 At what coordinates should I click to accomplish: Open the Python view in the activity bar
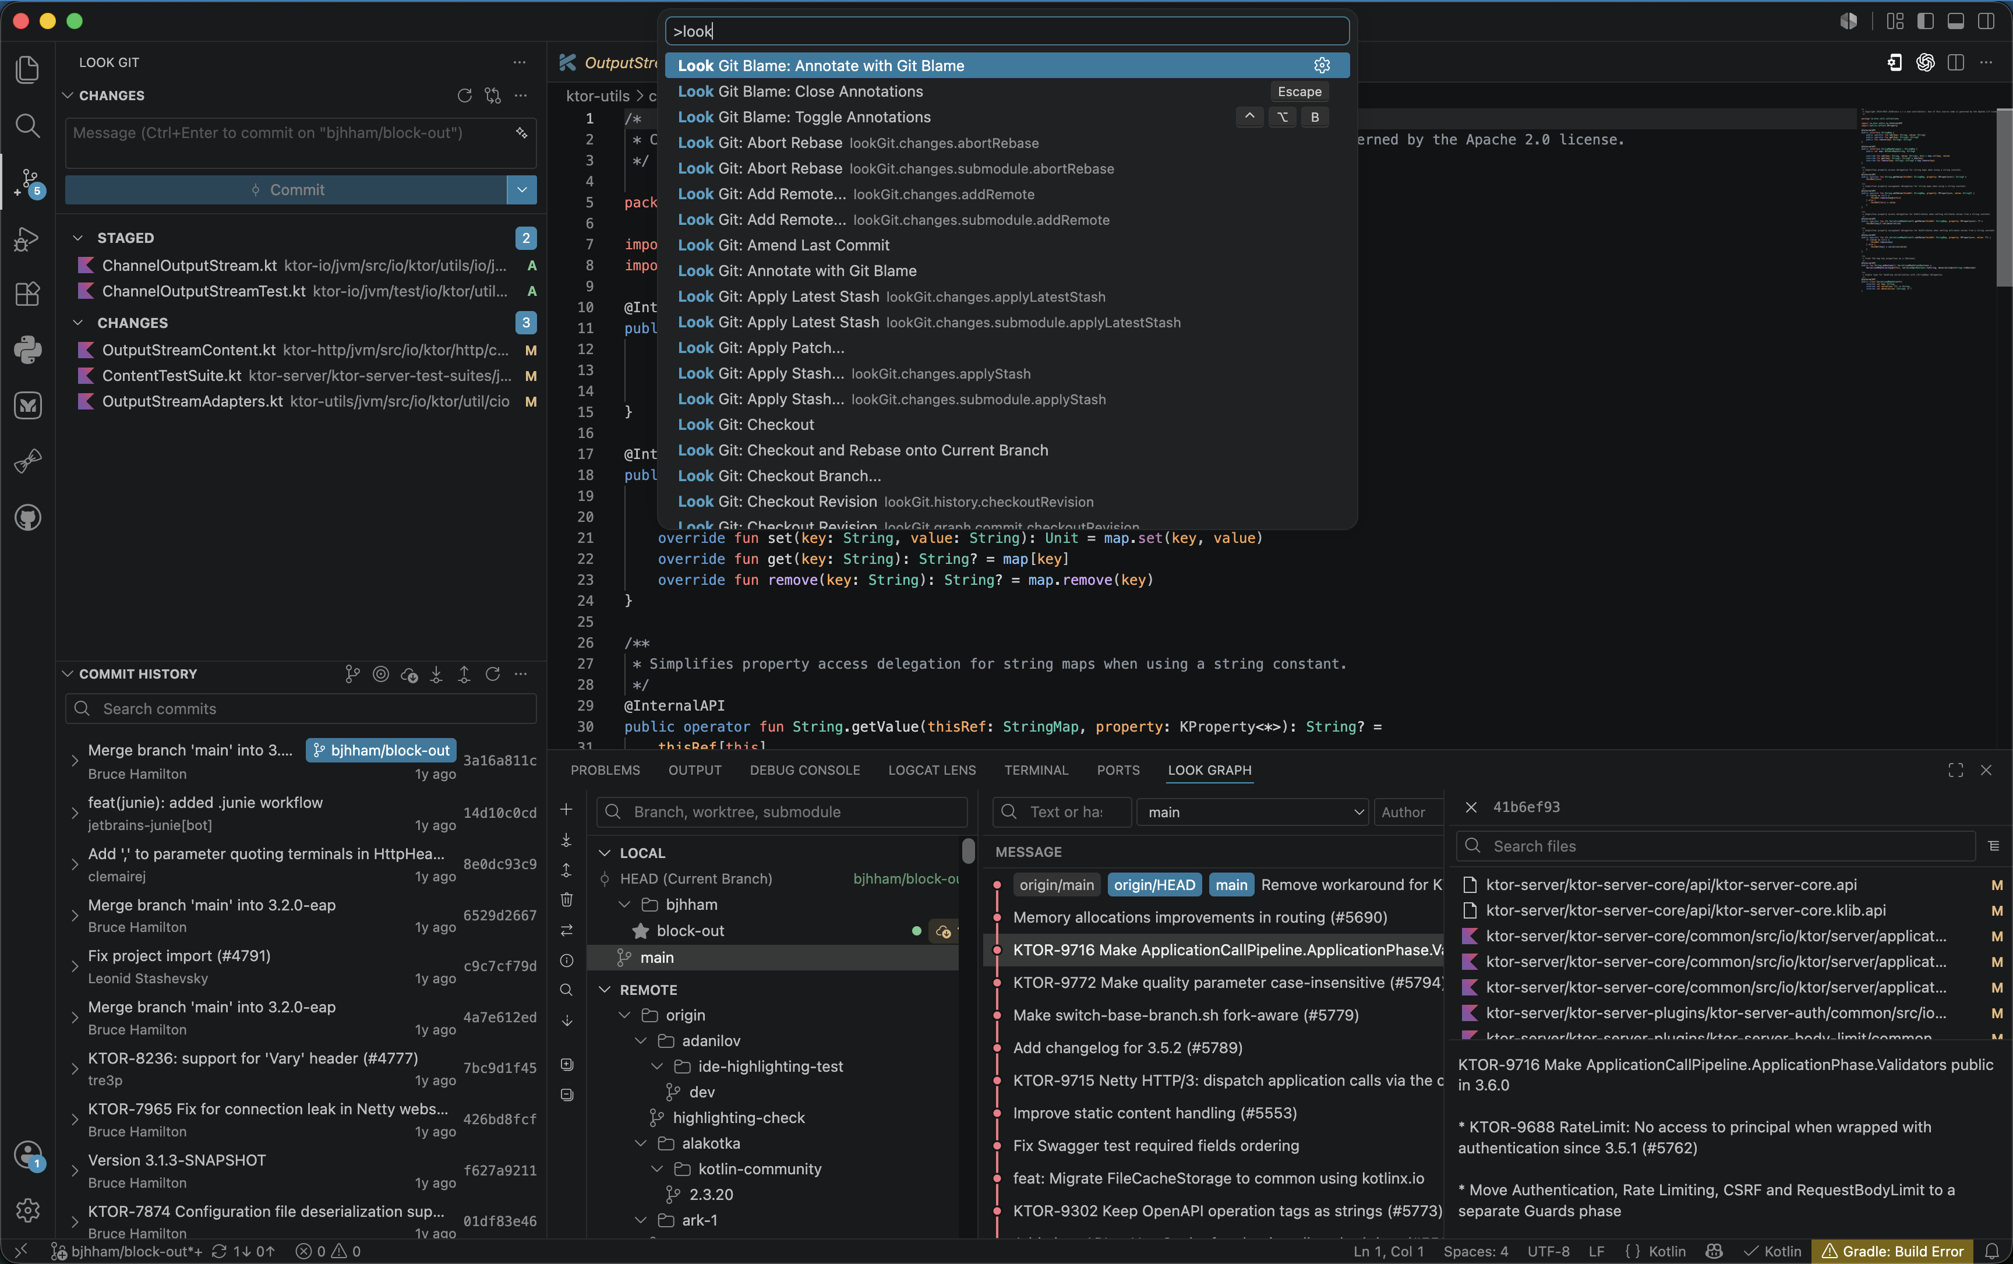coord(27,349)
